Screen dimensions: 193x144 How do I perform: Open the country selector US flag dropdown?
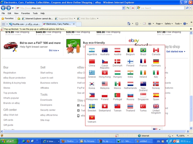[156, 129]
